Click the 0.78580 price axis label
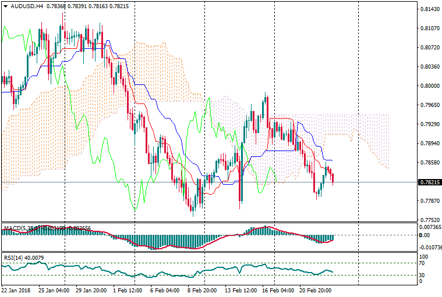 pos(429,163)
